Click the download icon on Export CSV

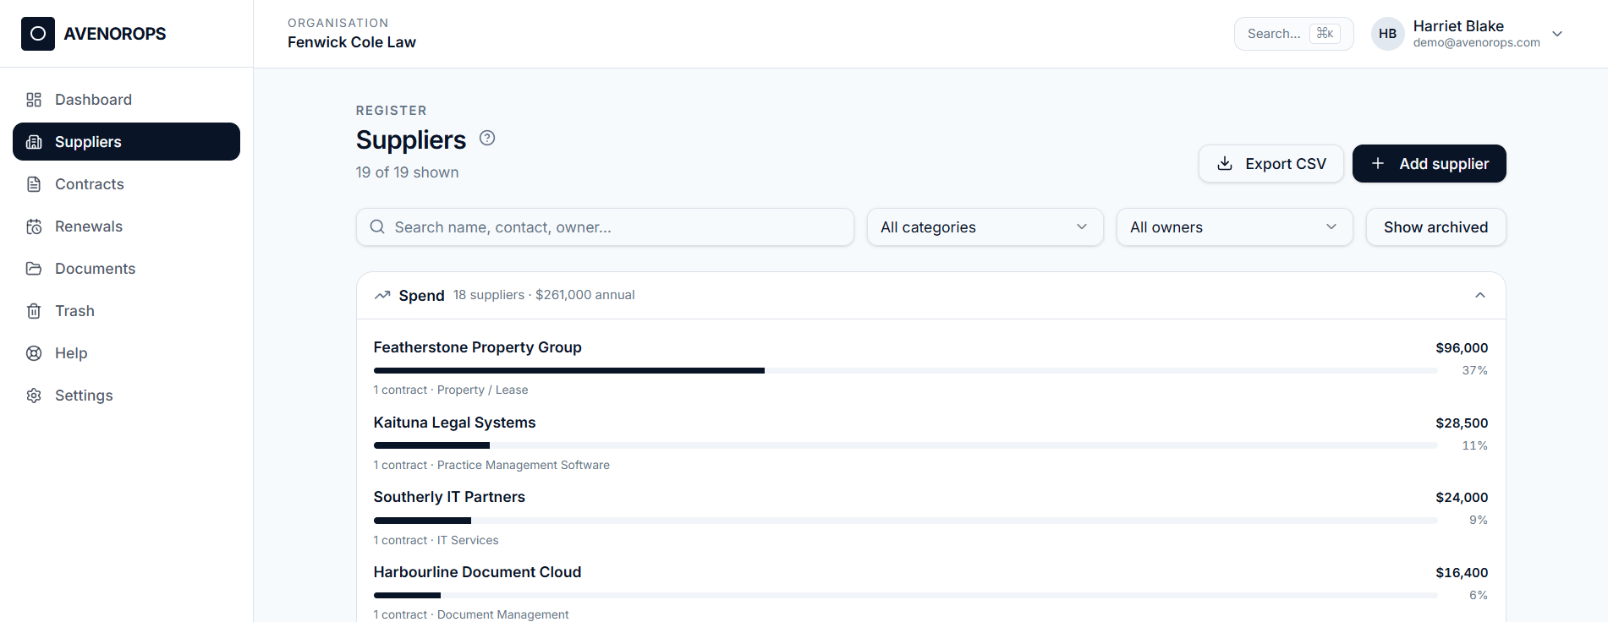coord(1225,164)
